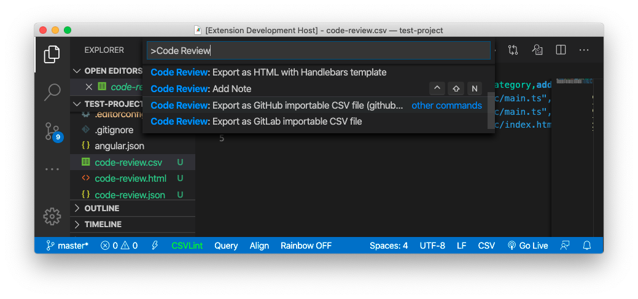Screen dimensions: 638x299
Task: Open errors and warnings problems indicator
Action: [119, 246]
